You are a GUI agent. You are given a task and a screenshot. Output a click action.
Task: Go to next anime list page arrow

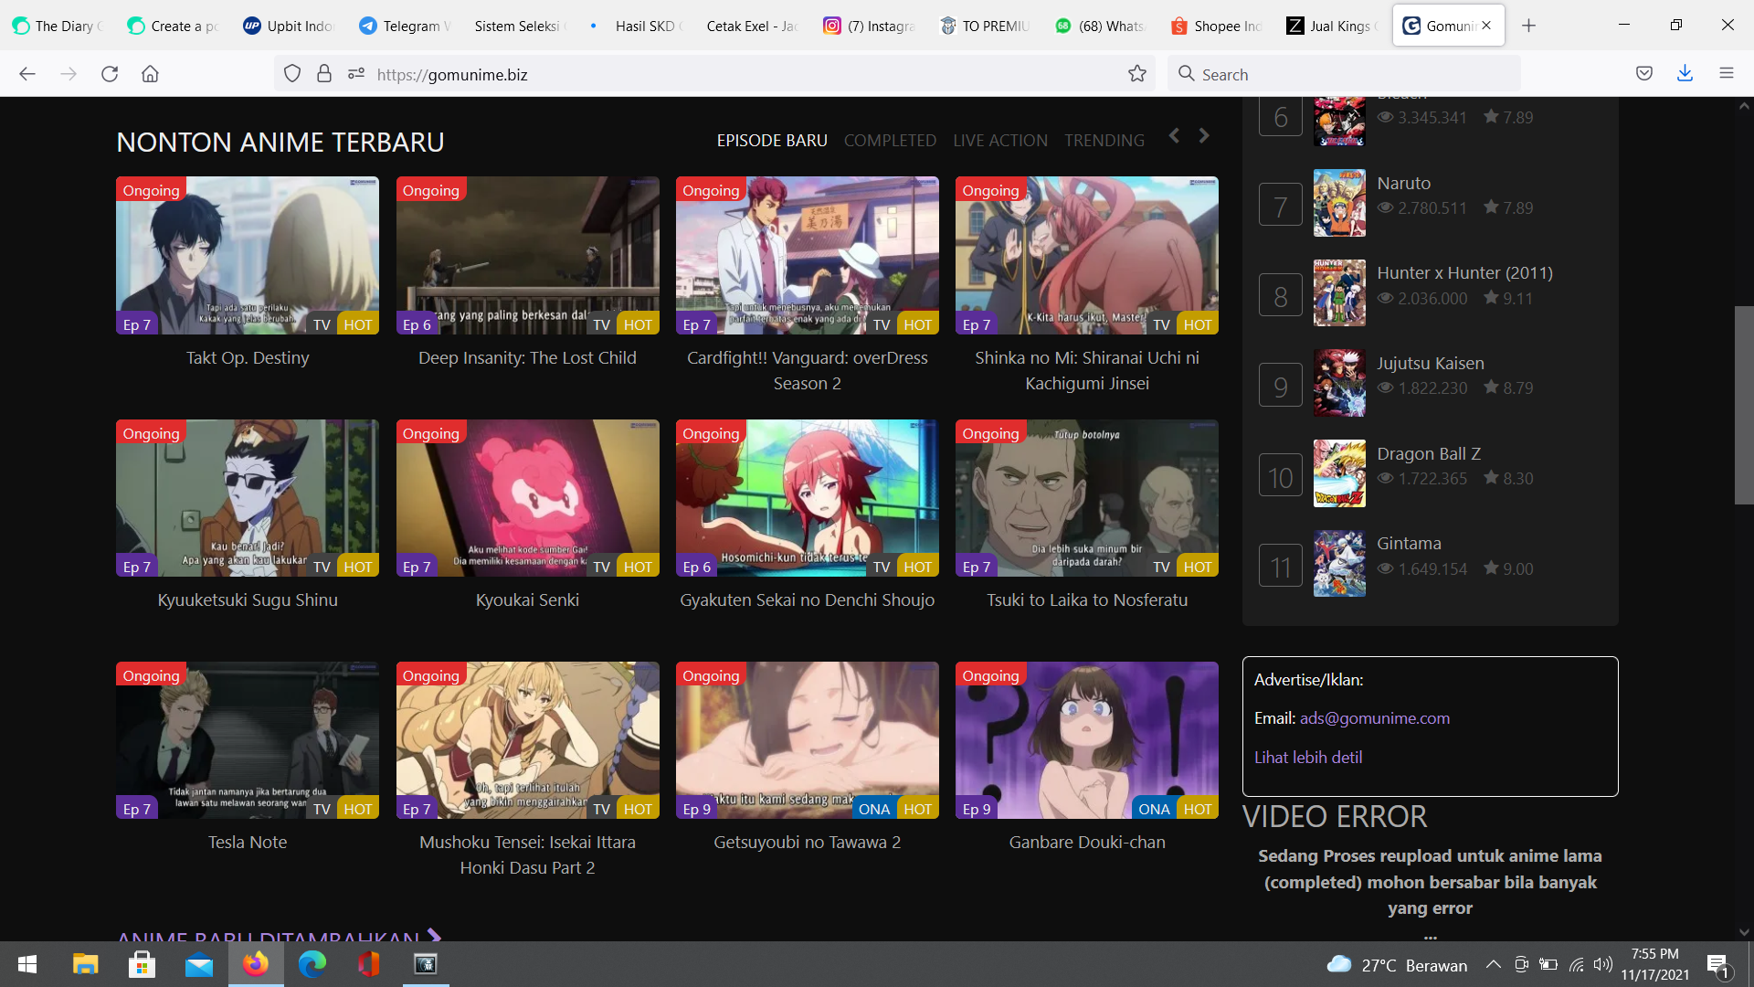(1204, 136)
